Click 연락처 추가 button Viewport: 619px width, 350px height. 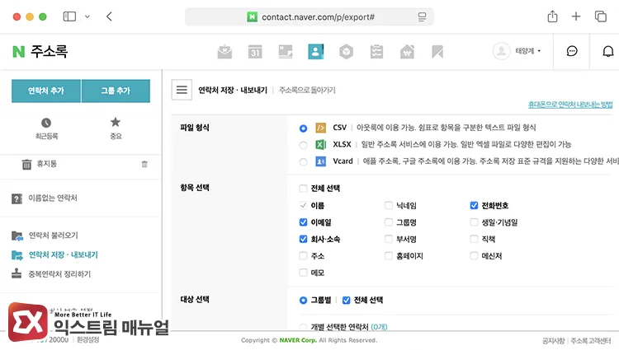pyautogui.click(x=46, y=91)
